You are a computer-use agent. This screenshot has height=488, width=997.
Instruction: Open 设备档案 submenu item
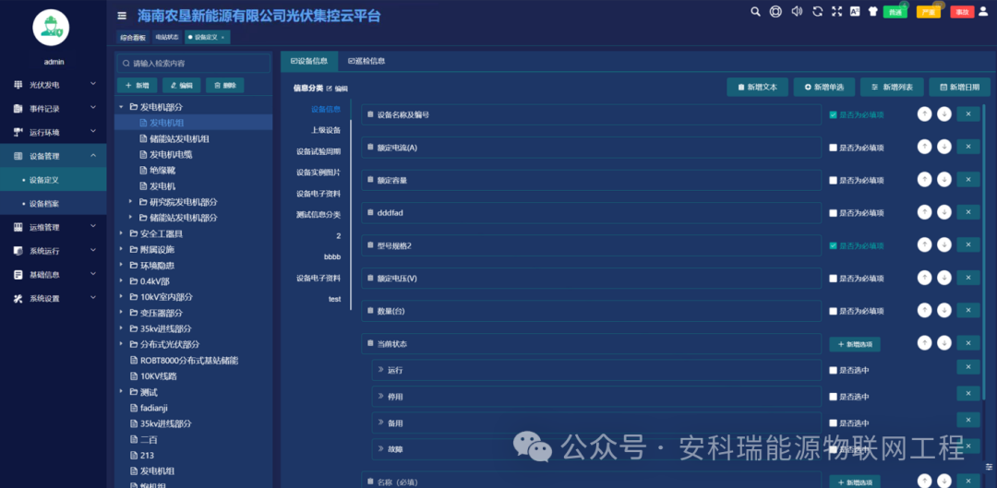coord(54,203)
